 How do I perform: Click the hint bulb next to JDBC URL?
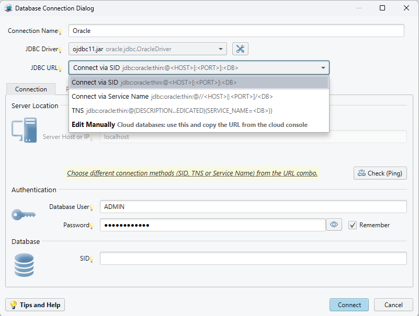(60, 68)
